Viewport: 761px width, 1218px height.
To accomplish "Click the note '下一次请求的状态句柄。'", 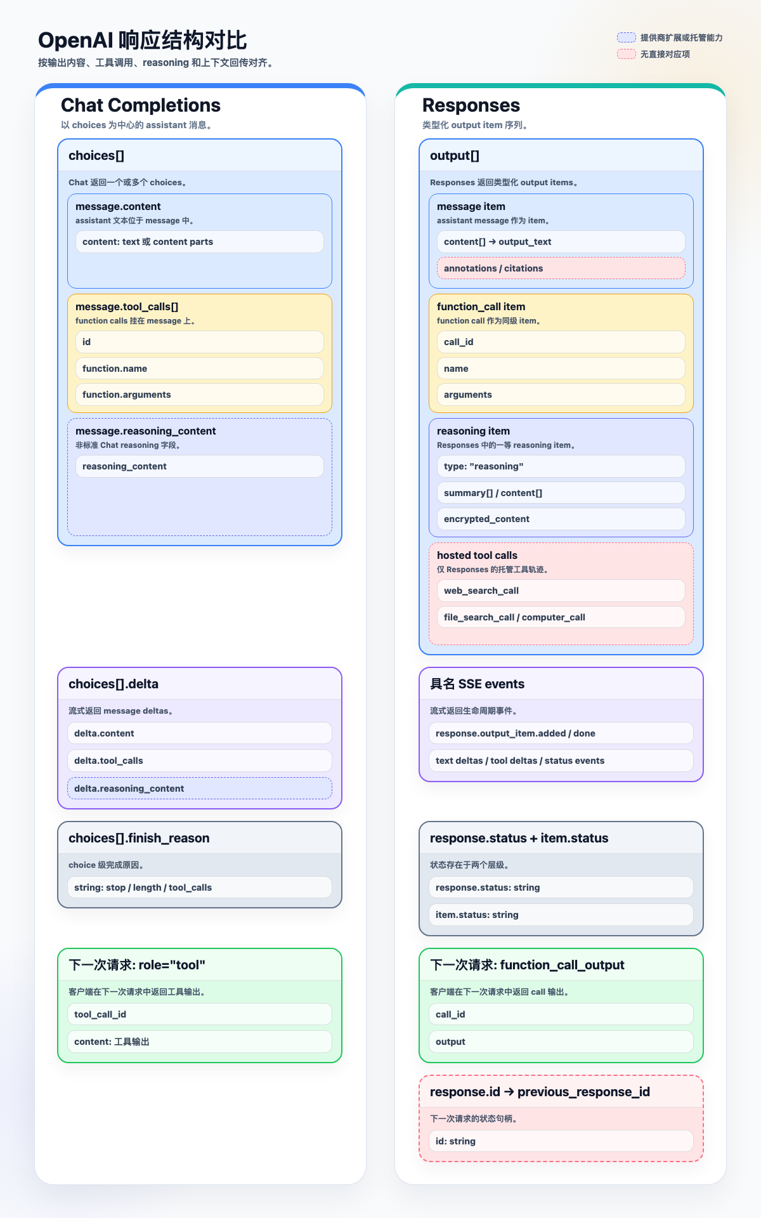I will pyautogui.click(x=476, y=1119).
